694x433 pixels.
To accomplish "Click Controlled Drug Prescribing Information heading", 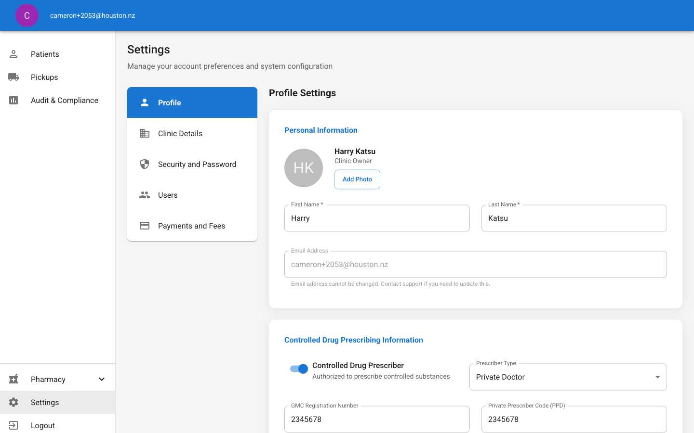I will [354, 340].
